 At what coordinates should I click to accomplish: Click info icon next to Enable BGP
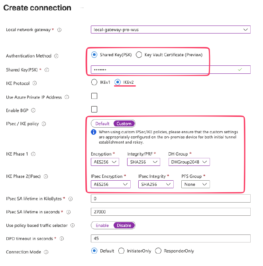33,110
